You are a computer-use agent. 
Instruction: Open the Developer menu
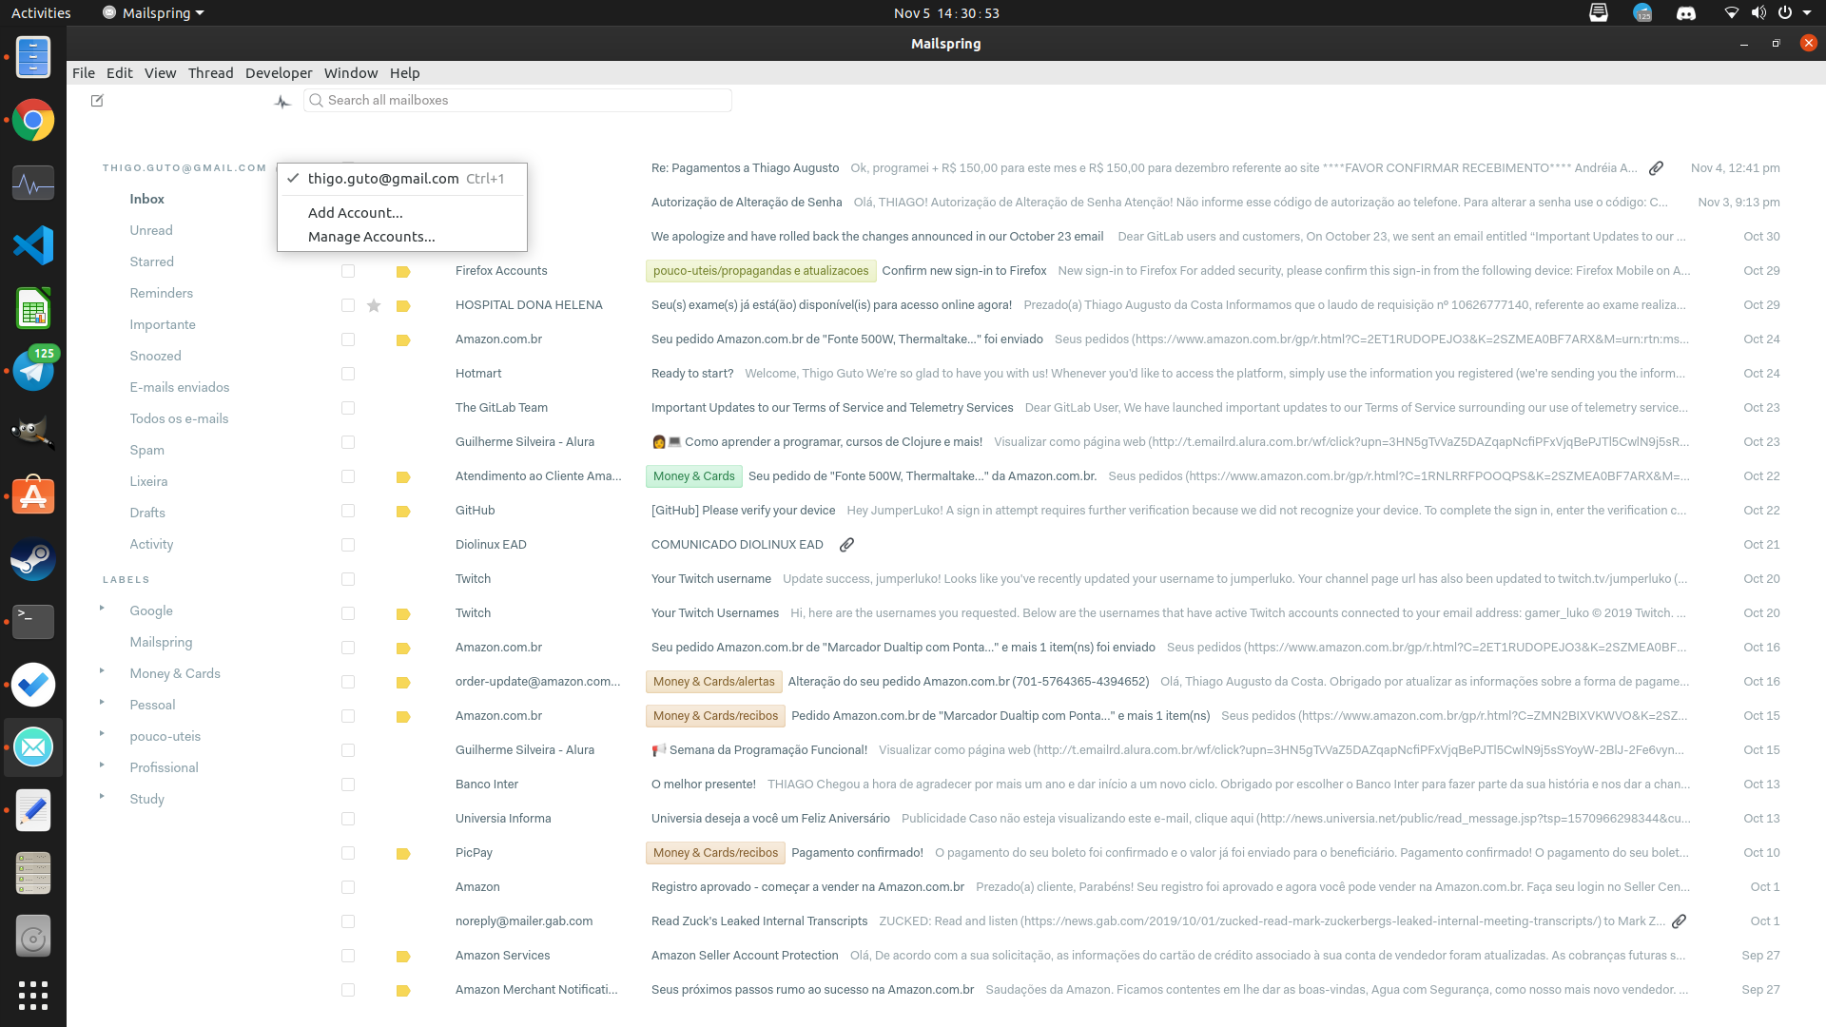point(278,72)
